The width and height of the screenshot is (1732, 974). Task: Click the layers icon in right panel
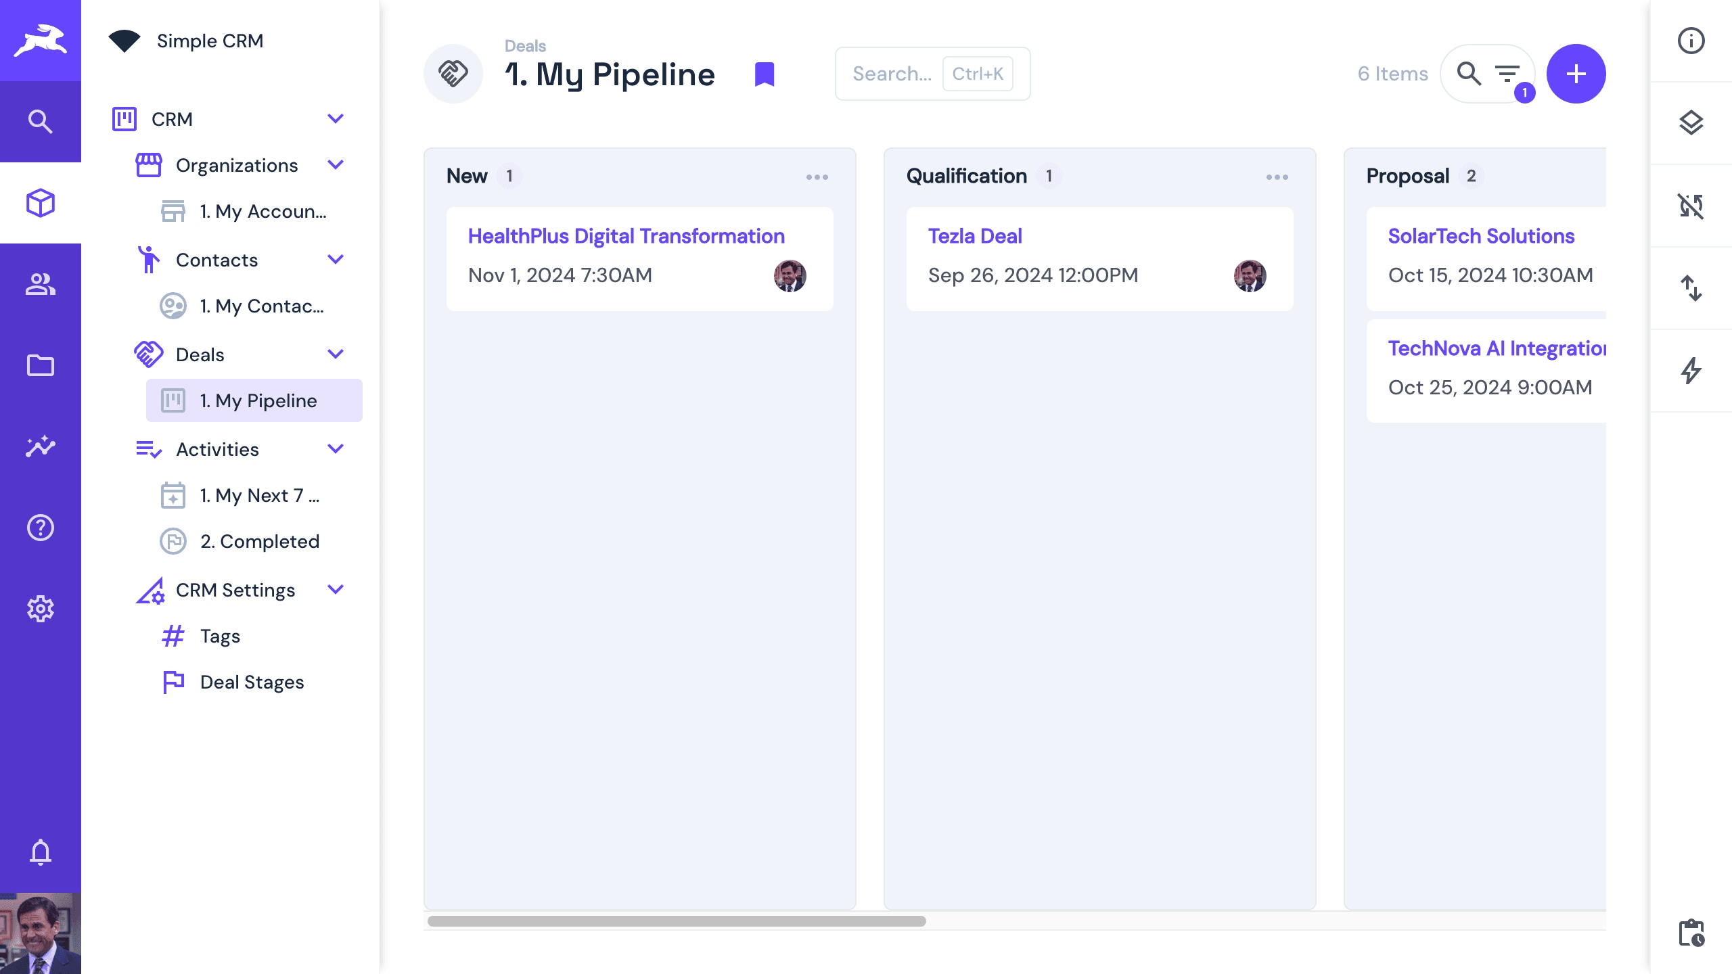(1691, 123)
